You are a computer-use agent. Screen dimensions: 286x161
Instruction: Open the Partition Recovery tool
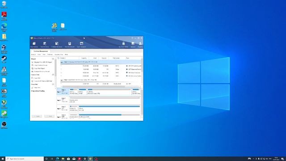pos(57,45)
